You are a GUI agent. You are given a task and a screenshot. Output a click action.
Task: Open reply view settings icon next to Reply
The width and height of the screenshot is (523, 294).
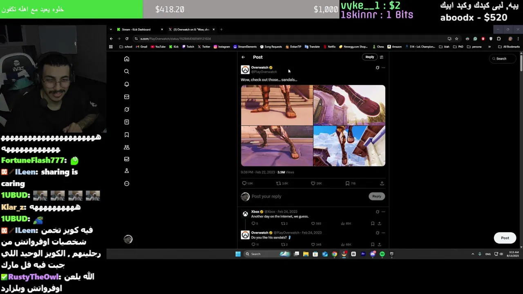(x=382, y=57)
